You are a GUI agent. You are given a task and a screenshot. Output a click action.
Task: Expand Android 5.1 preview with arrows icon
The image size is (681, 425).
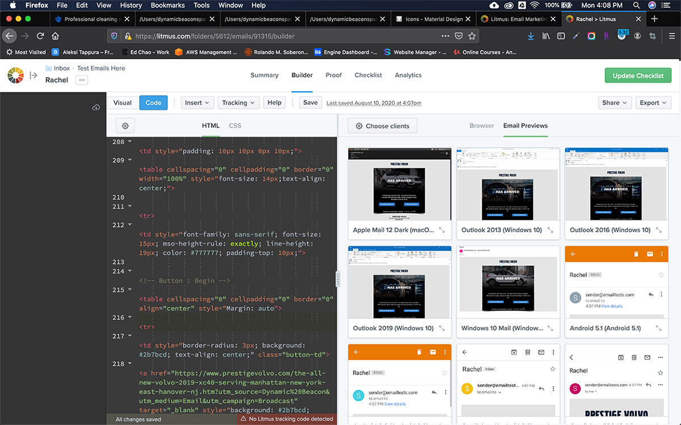(659, 328)
